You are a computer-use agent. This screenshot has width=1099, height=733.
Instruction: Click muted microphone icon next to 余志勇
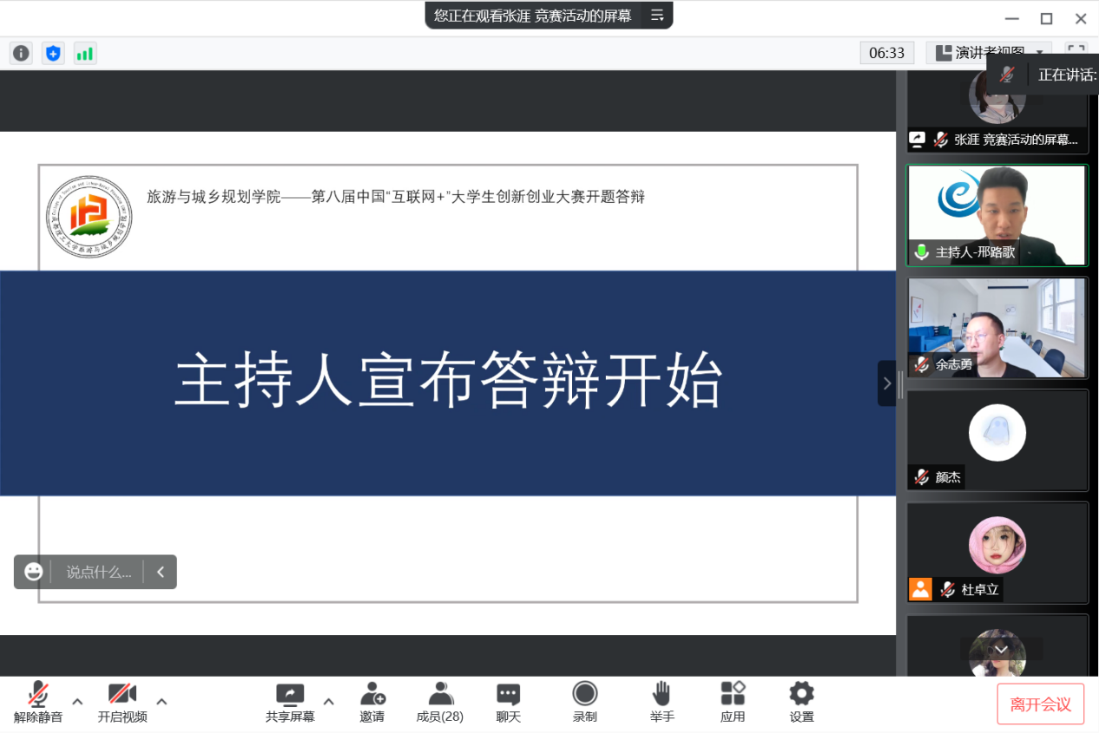[x=922, y=364]
